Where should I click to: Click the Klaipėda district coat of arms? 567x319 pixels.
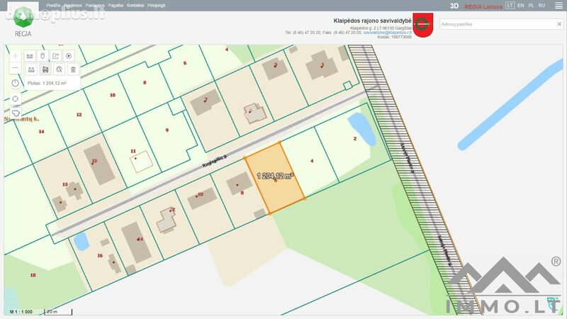pos(422,26)
